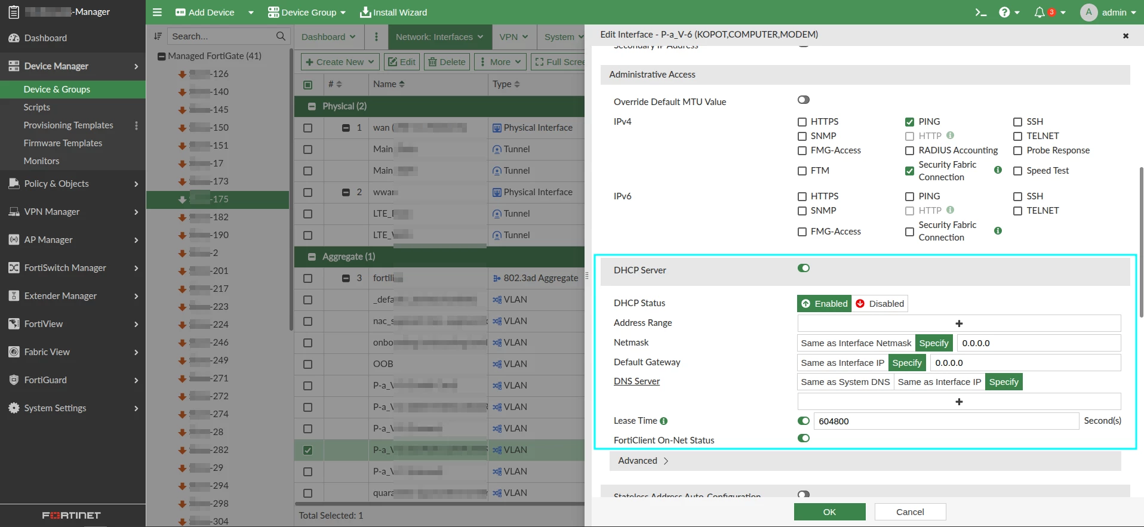Open the notifications bell
The height and width of the screenshot is (527, 1144).
[x=1040, y=12]
